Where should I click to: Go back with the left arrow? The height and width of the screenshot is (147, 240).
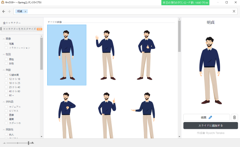[x=4, y=11]
